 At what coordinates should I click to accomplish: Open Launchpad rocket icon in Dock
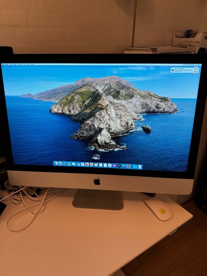click(x=60, y=163)
